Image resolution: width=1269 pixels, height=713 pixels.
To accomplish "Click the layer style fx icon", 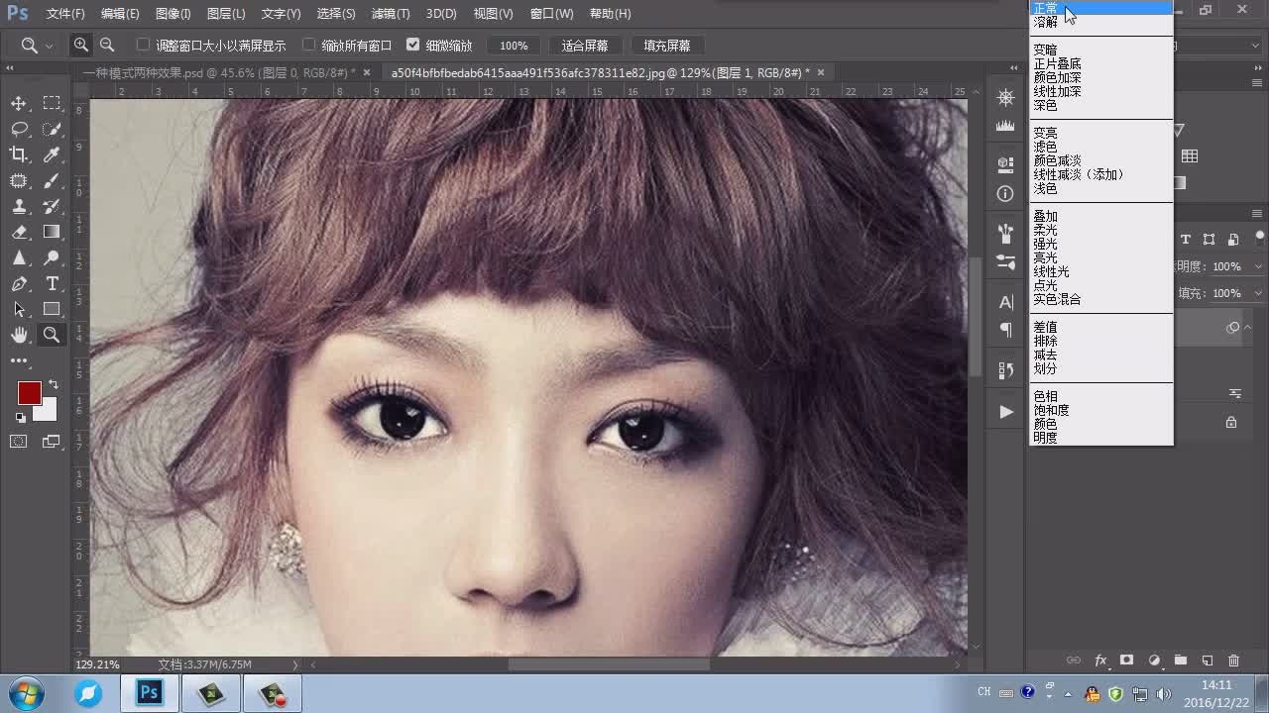I will tap(1100, 661).
